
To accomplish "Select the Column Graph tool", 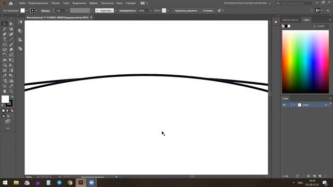I will click(x=11, y=81).
